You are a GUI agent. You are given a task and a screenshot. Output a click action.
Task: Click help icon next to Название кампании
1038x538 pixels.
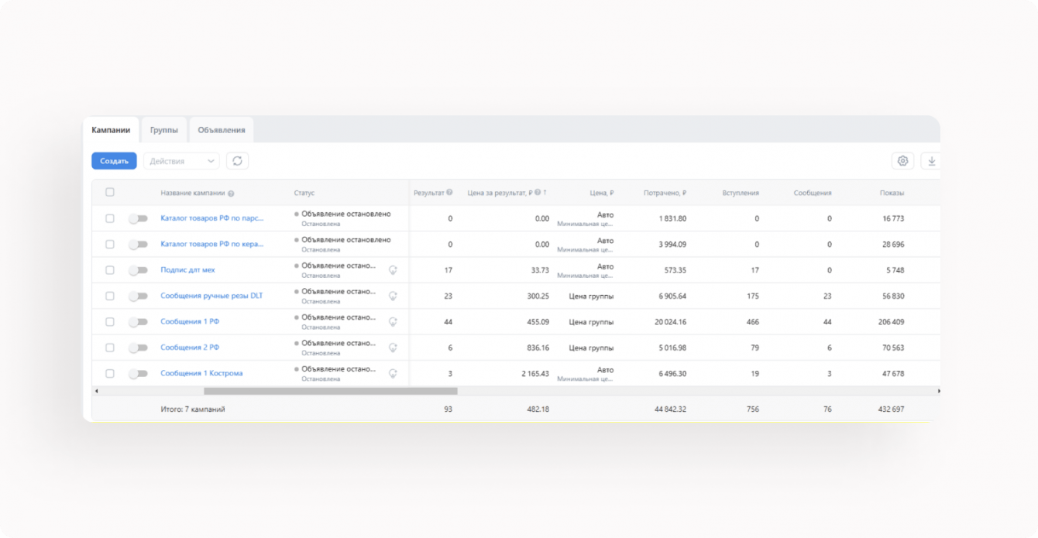[232, 194]
